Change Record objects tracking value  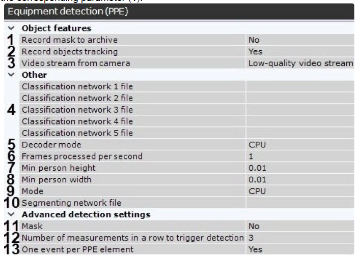[x=299, y=51]
